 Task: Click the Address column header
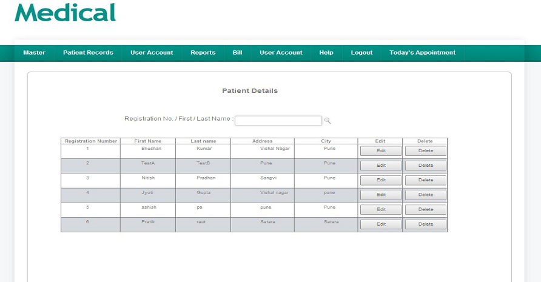pyautogui.click(x=262, y=141)
